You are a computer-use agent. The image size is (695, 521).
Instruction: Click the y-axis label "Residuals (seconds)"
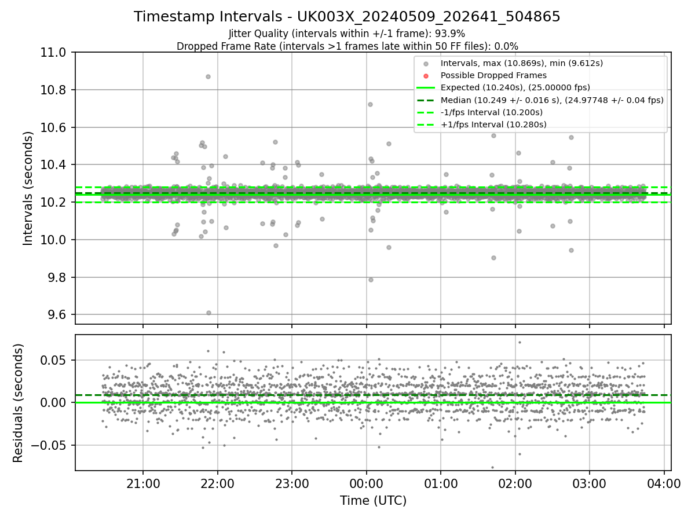[x=18, y=403]
